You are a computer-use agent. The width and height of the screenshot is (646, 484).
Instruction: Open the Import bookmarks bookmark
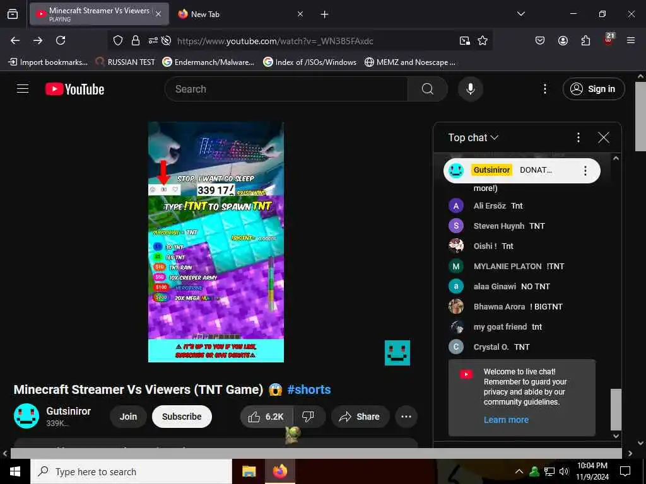(48, 62)
